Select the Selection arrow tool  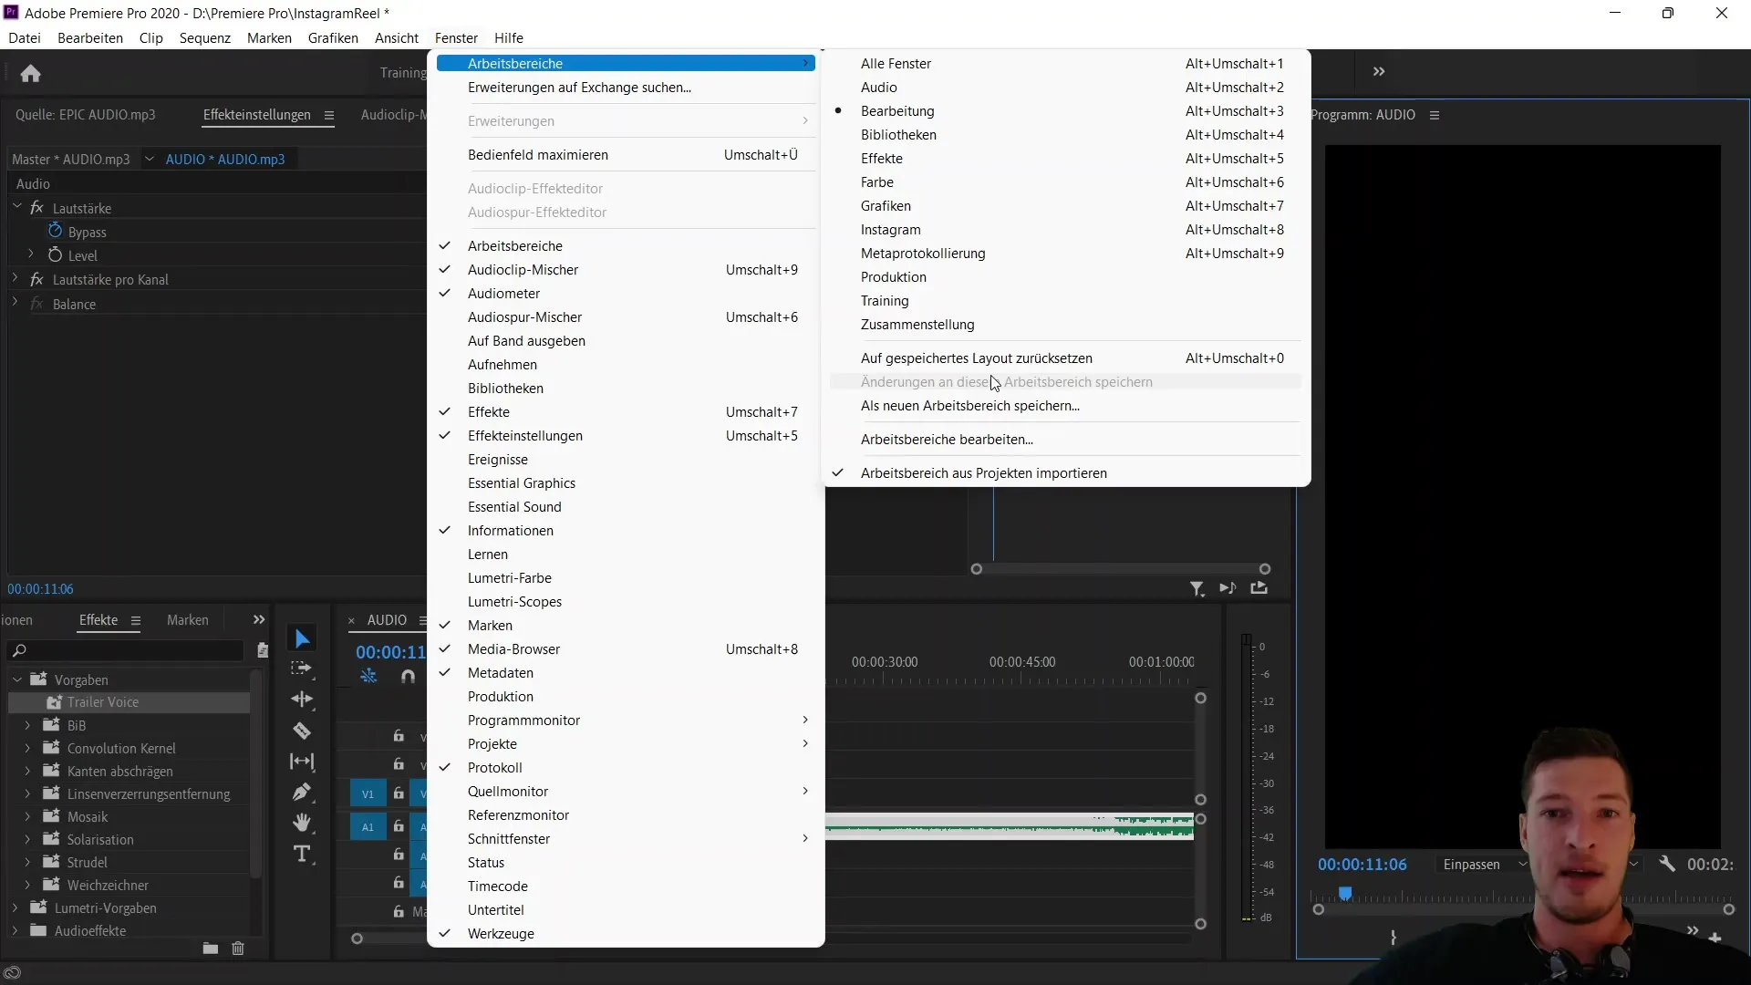(x=302, y=639)
